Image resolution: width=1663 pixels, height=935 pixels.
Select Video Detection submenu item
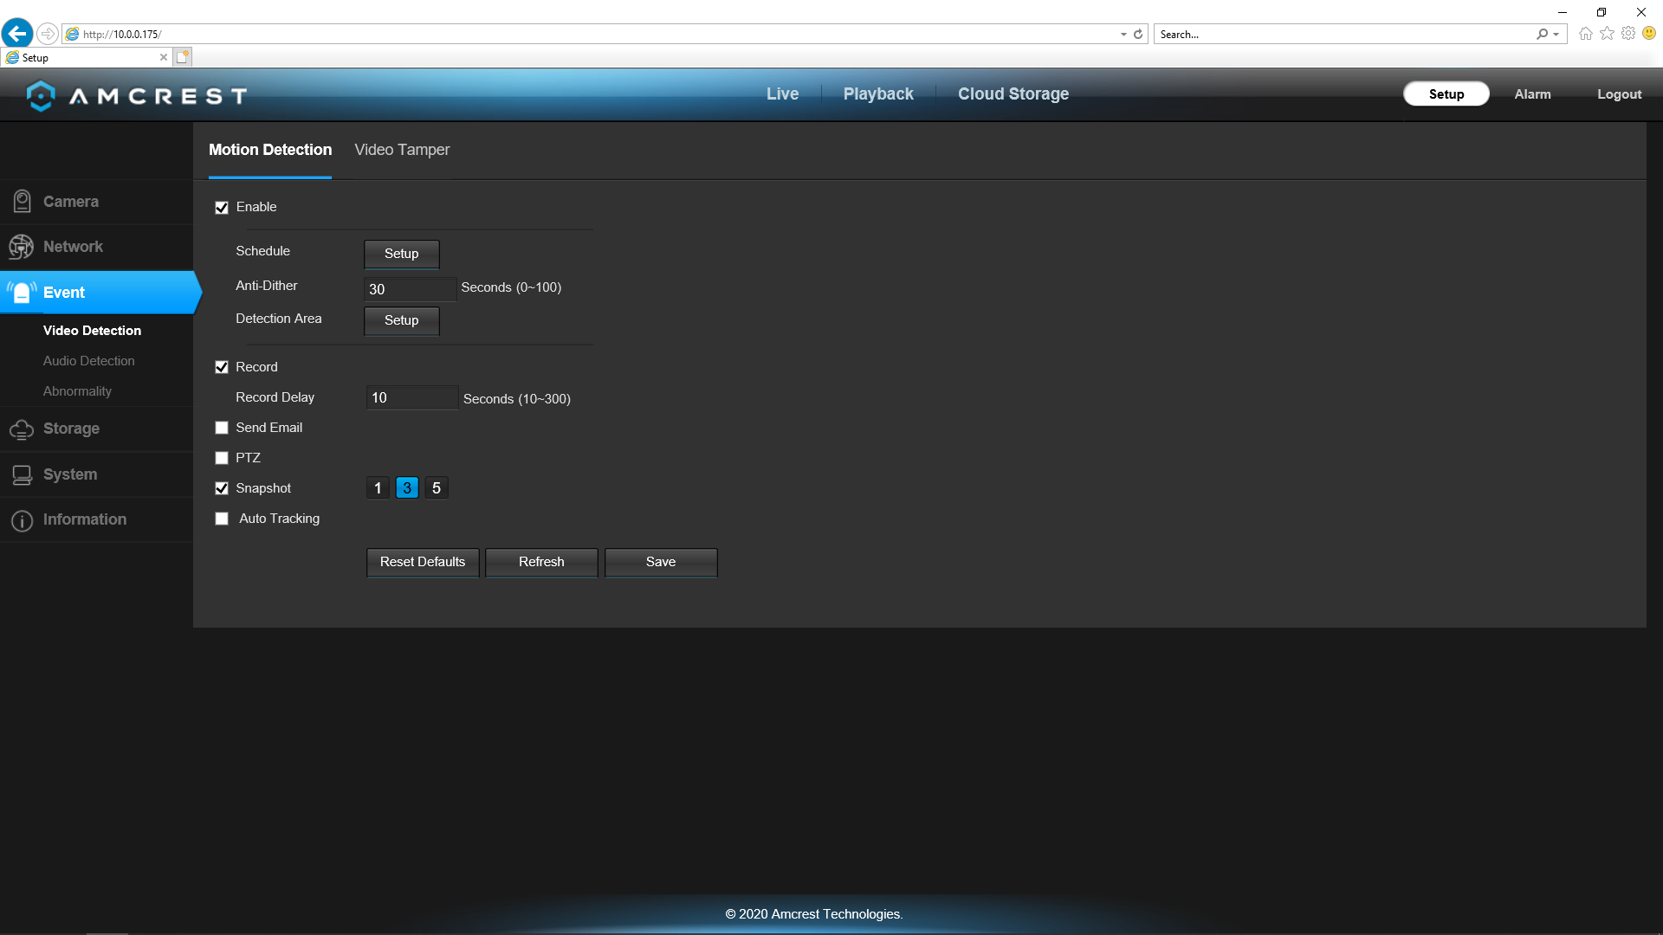coord(92,331)
